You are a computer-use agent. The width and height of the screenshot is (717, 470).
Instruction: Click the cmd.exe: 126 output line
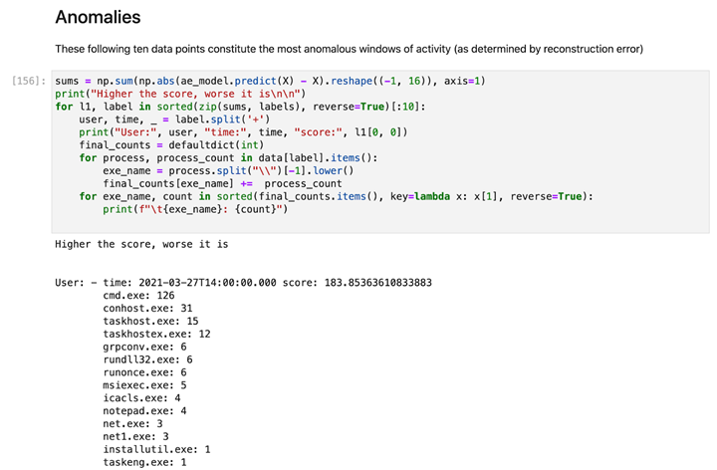(x=138, y=296)
